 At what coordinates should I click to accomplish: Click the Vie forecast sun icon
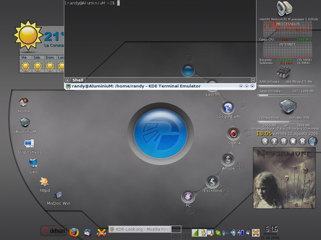pyautogui.click(x=25, y=66)
